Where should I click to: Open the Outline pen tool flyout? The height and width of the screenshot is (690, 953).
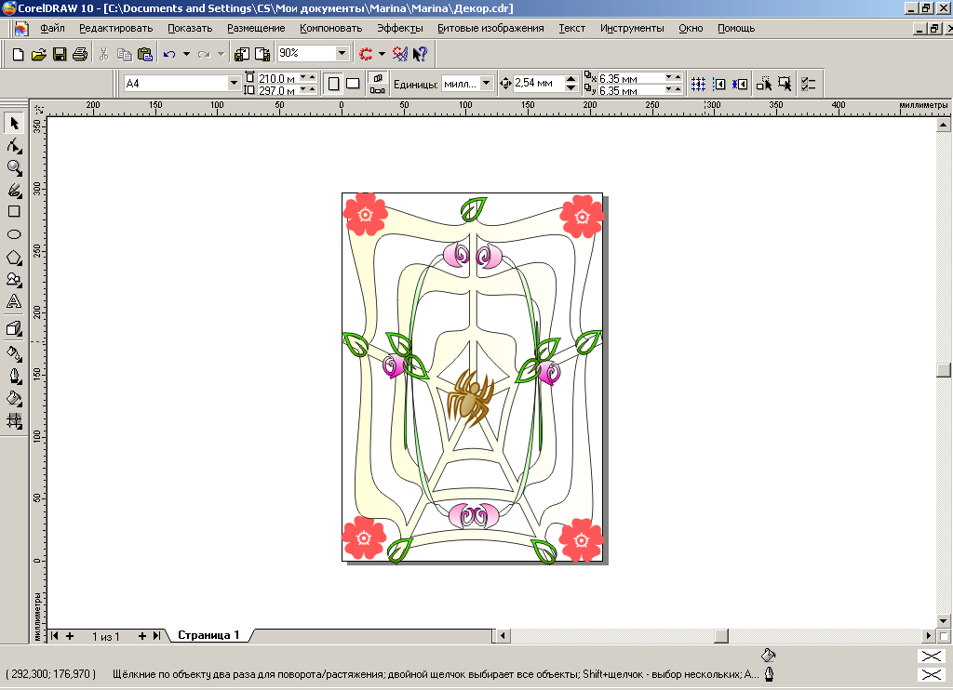(14, 376)
